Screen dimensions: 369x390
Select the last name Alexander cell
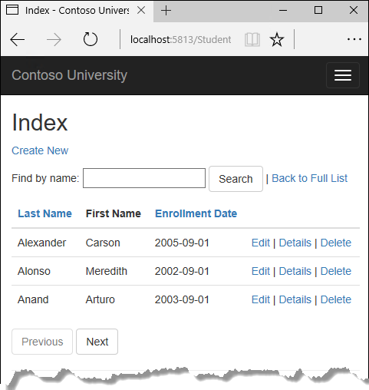41,243
